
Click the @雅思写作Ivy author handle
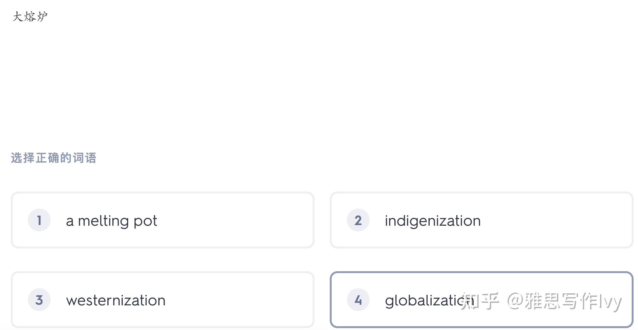point(564,301)
